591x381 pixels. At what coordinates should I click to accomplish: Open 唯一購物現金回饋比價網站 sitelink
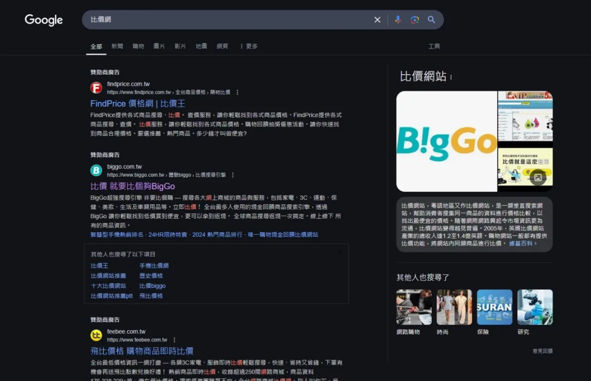click(283, 235)
